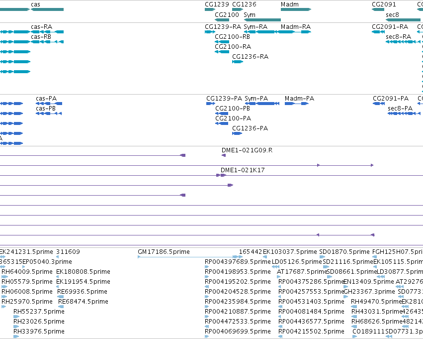Select the RP004210887.5prime EST label
The image size is (423, 339).
coord(238,312)
